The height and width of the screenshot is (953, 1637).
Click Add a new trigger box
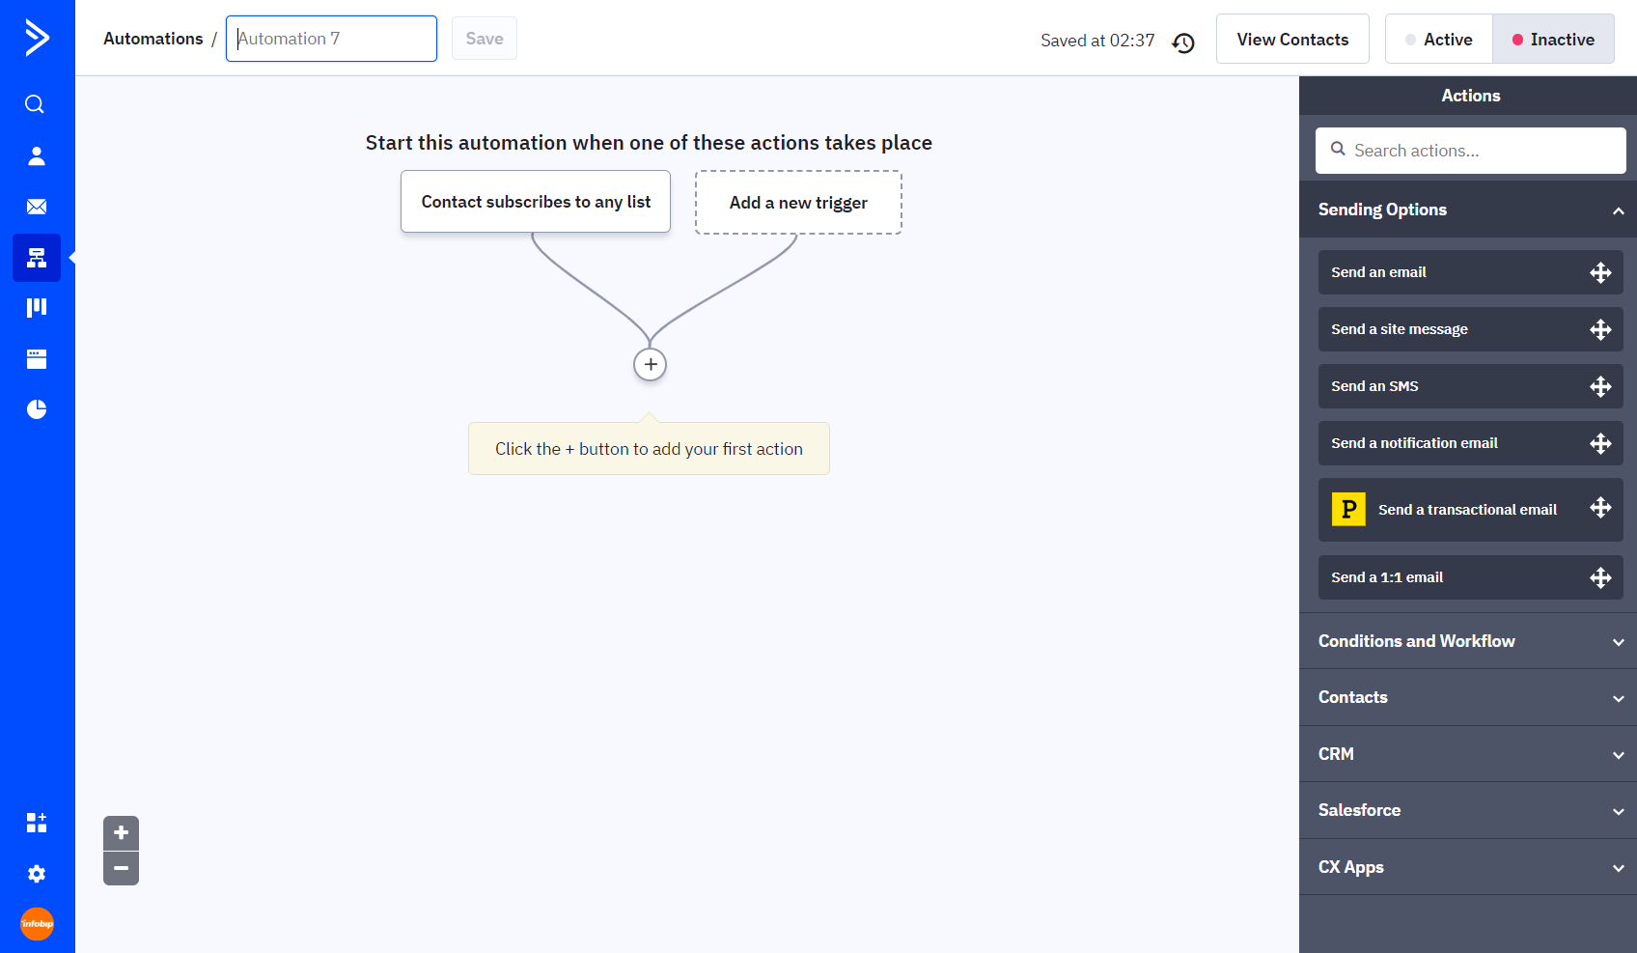[x=798, y=203]
